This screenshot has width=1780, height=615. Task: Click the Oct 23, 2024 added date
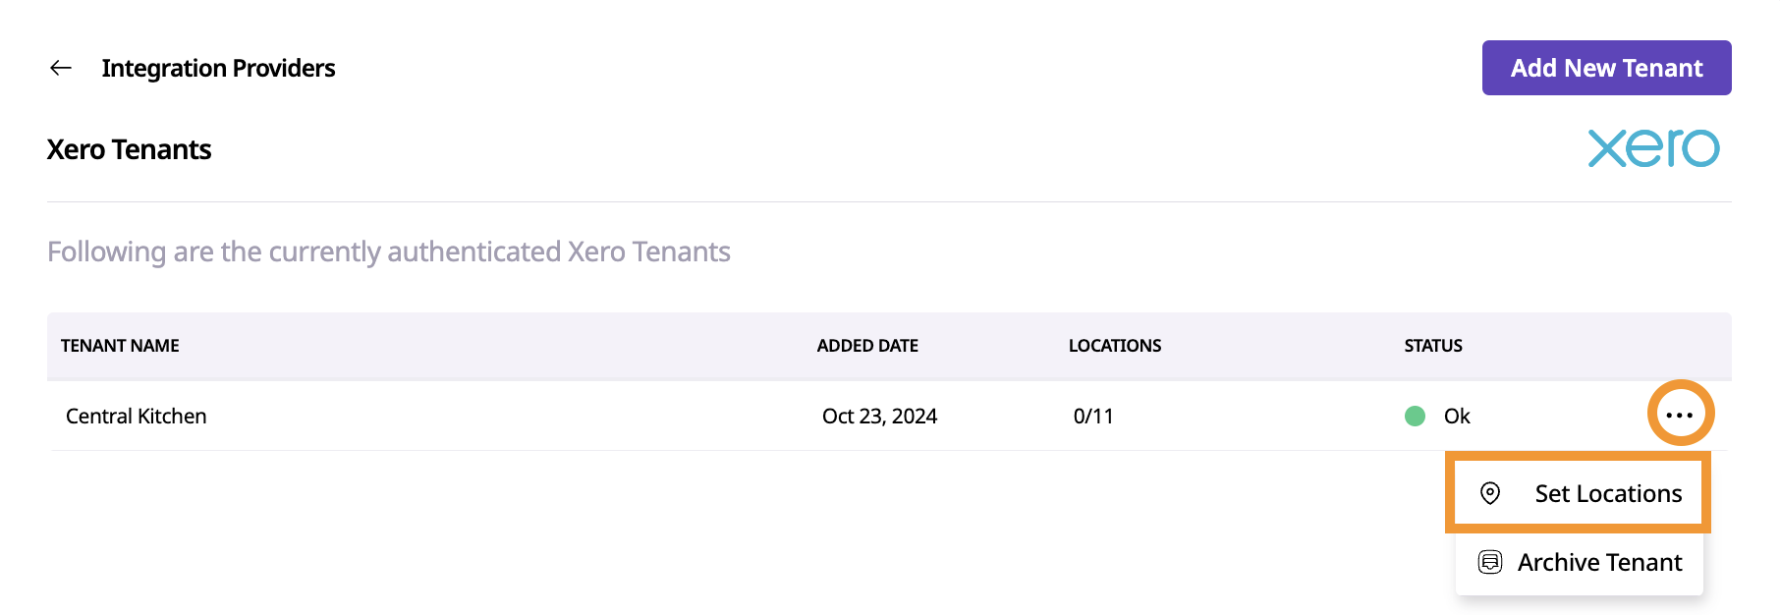[x=879, y=417]
